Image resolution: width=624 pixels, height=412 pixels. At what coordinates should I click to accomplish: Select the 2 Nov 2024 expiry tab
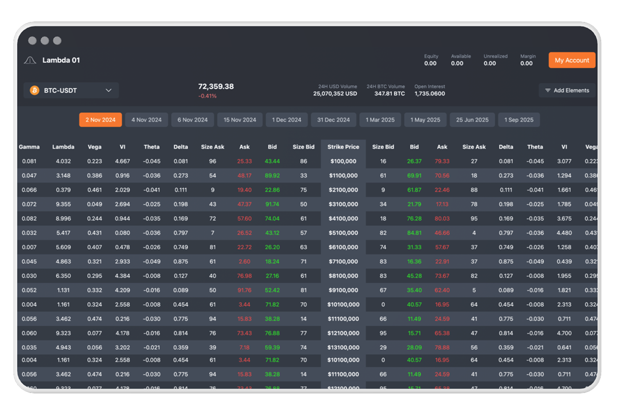pos(100,120)
